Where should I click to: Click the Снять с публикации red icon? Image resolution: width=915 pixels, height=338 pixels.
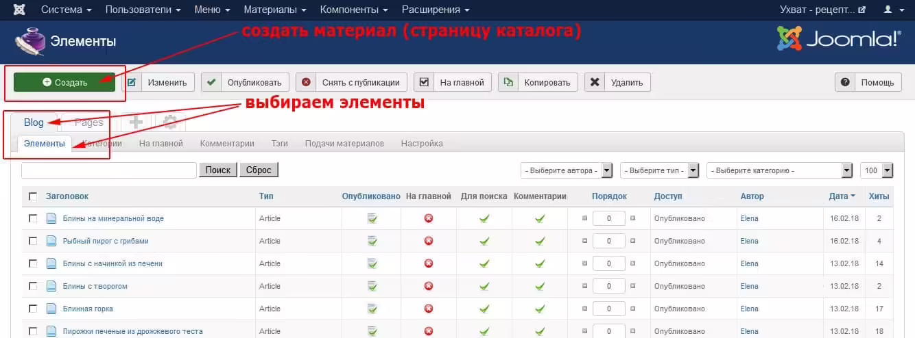[x=306, y=82]
